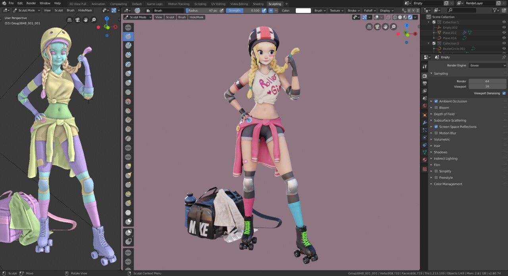This screenshot has height=276, width=508.
Task: Uncheck Viewport Denoising checkbox
Action: (504, 93)
